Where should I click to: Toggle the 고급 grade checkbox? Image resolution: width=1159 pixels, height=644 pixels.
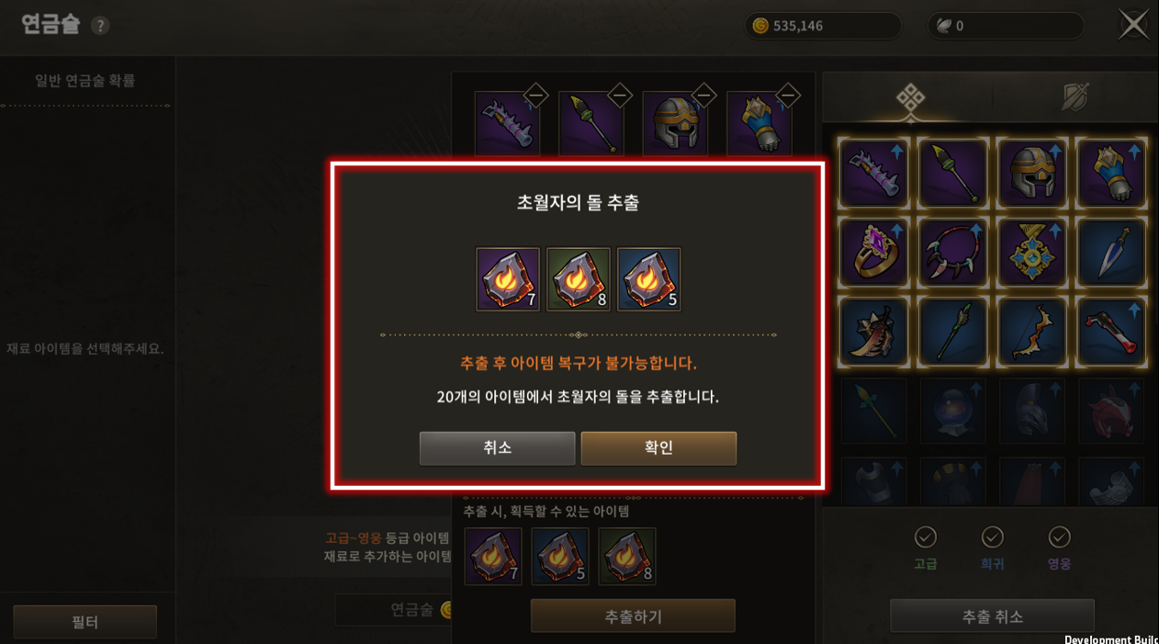pyautogui.click(x=926, y=537)
